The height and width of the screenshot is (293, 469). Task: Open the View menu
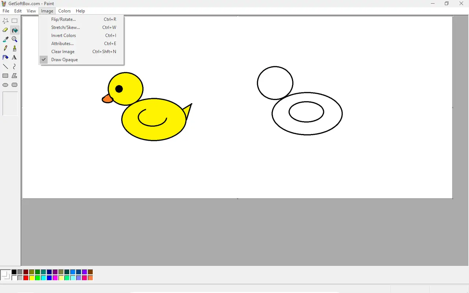click(31, 11)
